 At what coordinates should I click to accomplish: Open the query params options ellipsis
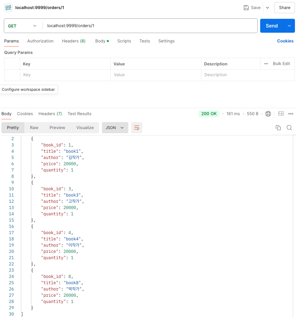(x=266, y=64)
